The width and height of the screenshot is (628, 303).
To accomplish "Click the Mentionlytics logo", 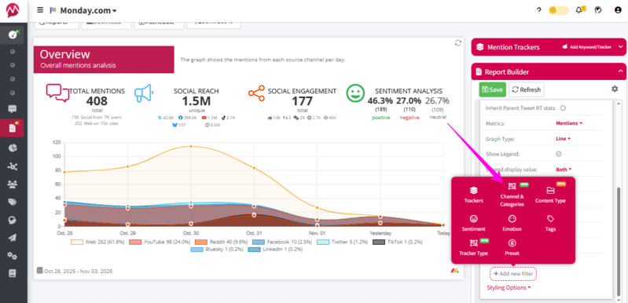I will [x=13, y=10].
